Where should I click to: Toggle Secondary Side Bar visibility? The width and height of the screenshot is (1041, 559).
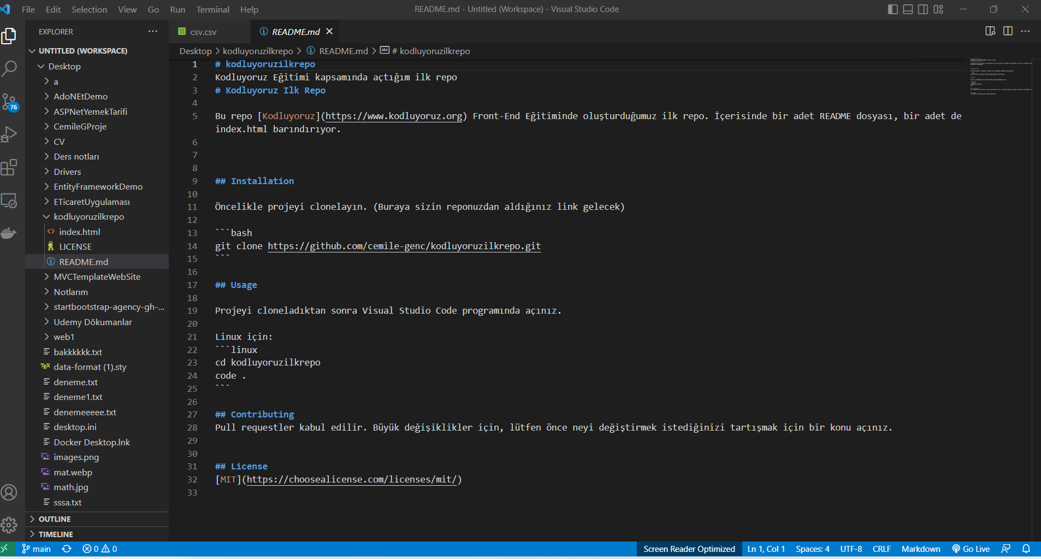(923, 9)
